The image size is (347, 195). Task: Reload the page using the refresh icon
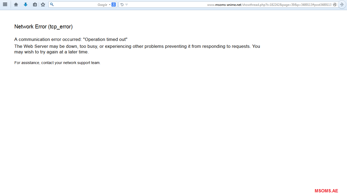pos(122,5)
